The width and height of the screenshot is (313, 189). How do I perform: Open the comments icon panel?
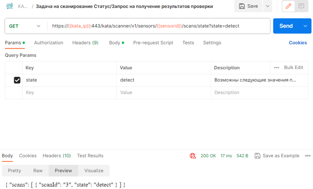(301, 6)
